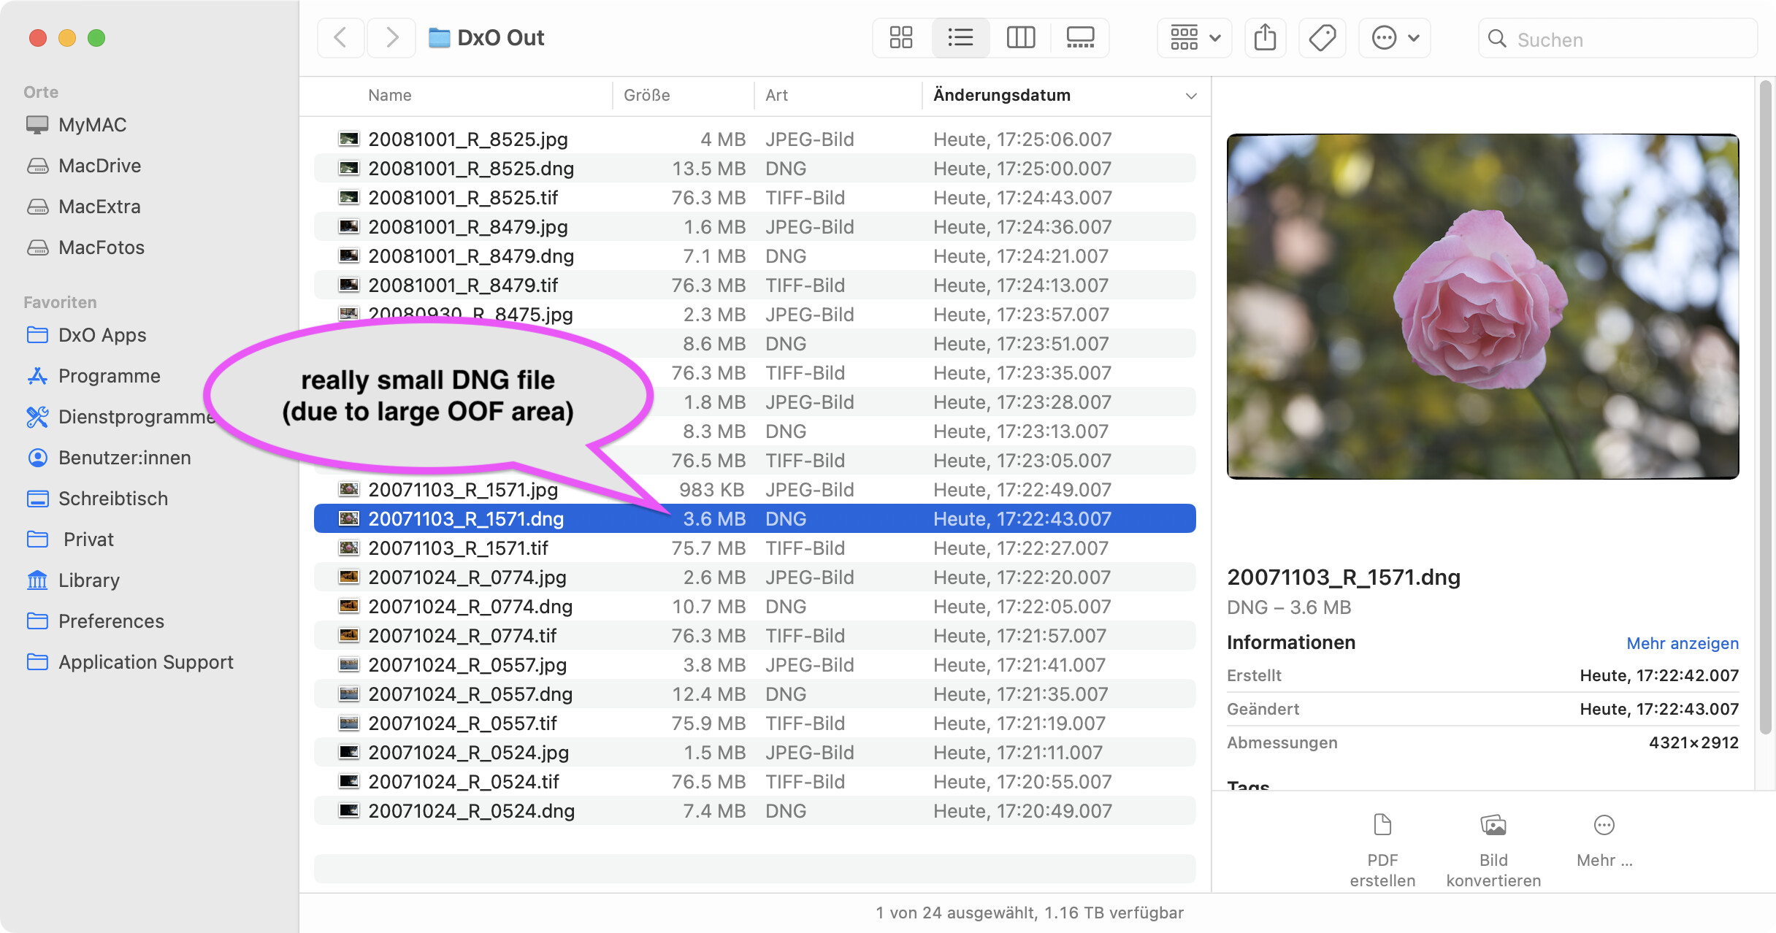The height and width of the screenshot is (933, 1776).
Task: Click the Mehr anzeigen link
Action: point(1682,643)
